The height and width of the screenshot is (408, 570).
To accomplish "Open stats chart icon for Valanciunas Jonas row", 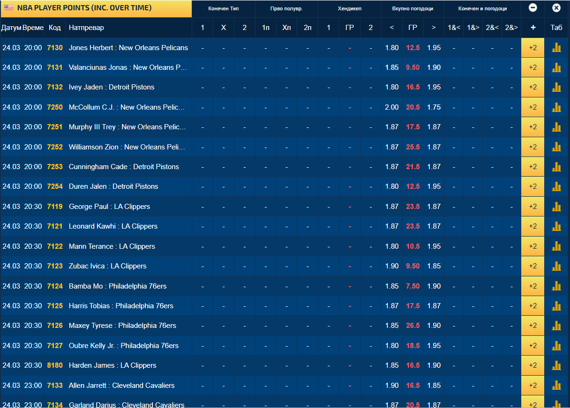I will click(x=556, y=67).
